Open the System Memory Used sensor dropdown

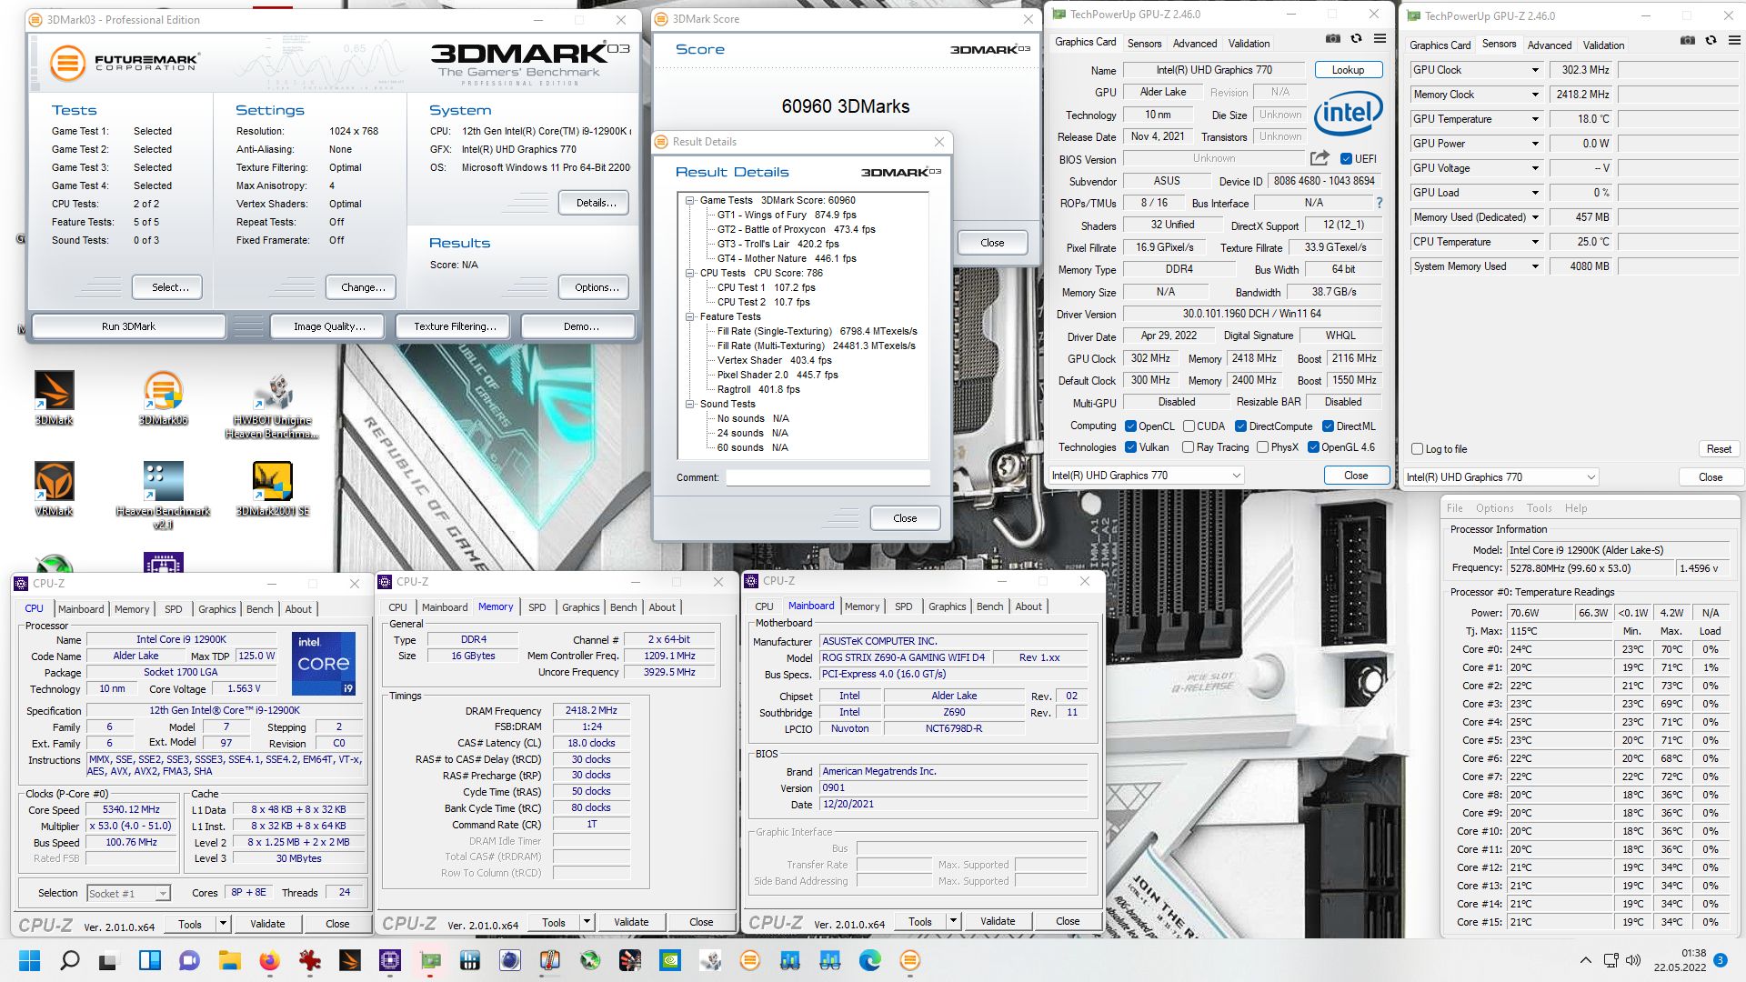[x=1535, y=266]
